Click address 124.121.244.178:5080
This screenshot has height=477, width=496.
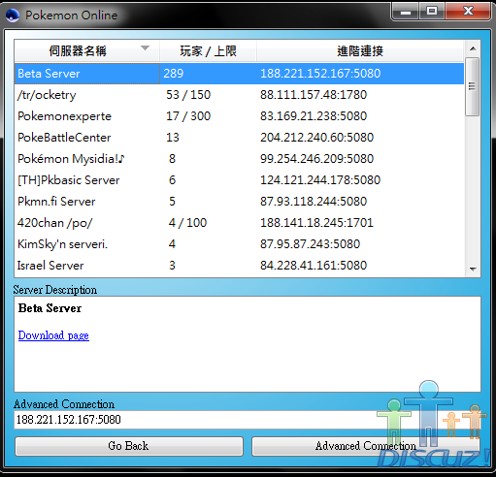pos(320,180)
